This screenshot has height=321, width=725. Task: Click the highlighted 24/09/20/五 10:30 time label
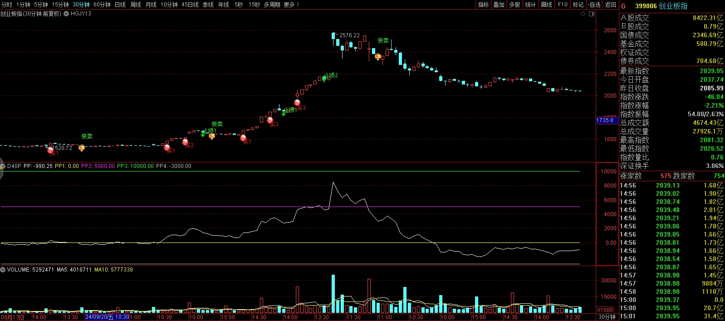click(107, 317)
